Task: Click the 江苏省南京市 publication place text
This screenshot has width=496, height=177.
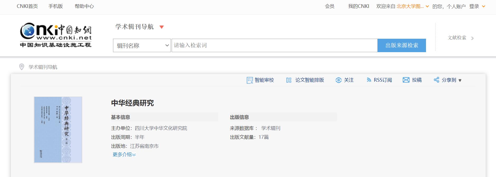Action: [144, 146]
